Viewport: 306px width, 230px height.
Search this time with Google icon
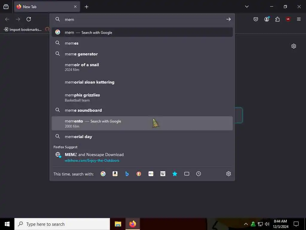coord(103,174)
